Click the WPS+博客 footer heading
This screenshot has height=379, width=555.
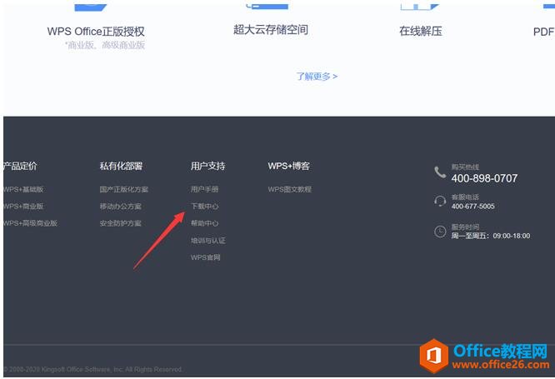tap(289, 166)
